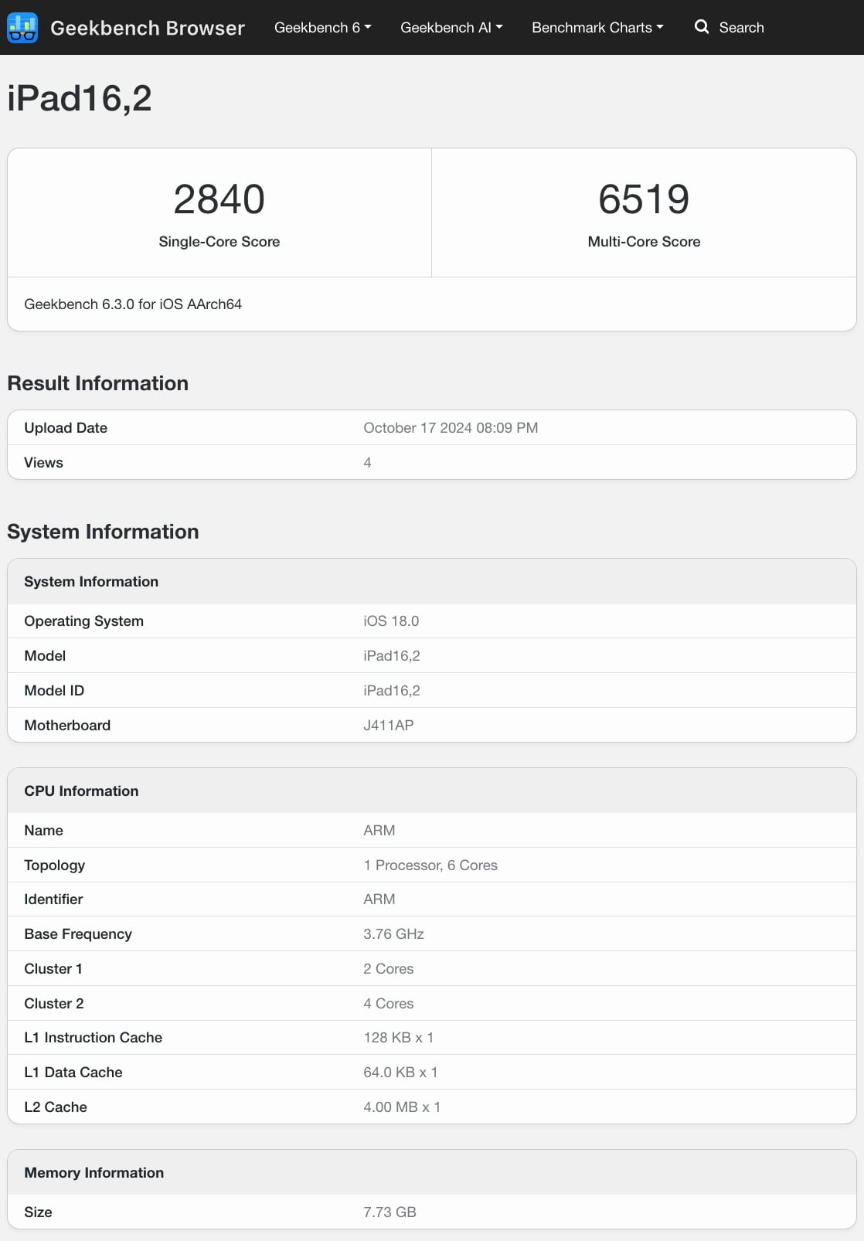Expand the Benchmark Charts menu
Viewport: 864px width, 1241px height.
point(597,28)
